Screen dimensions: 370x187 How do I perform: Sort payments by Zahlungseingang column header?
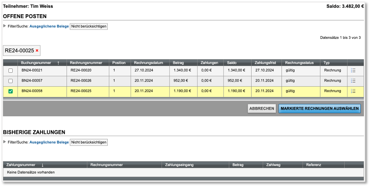179,165
